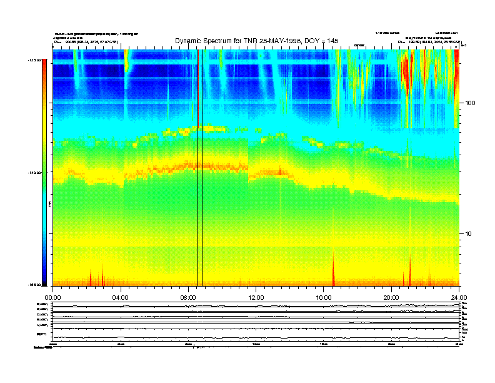Click the -155.00 color scale label

point(35,285)
